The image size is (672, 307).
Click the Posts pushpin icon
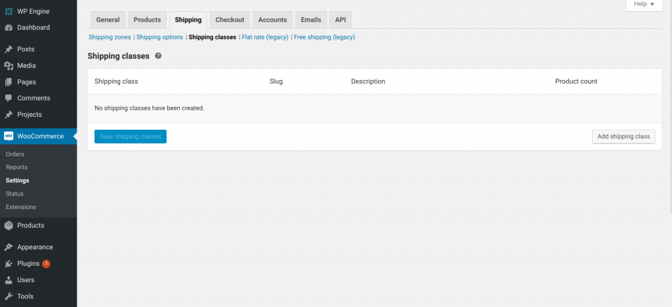point(9,49)
